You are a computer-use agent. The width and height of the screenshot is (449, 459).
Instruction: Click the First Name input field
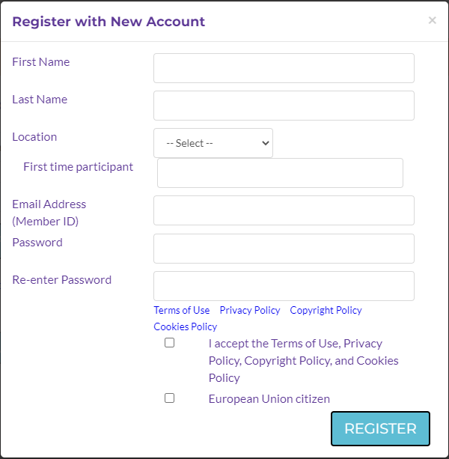(284, 68)
